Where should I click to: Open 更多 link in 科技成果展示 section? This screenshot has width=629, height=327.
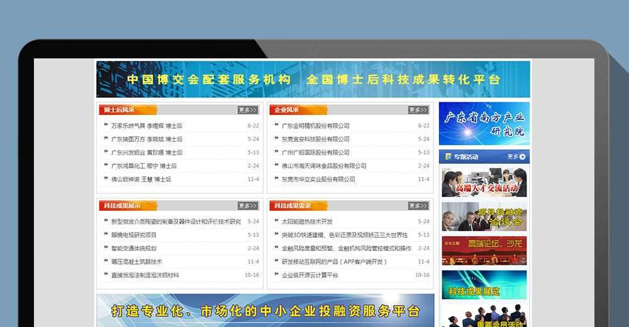coord(248,206)
